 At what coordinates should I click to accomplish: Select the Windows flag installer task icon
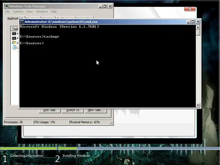coord(14,43)
